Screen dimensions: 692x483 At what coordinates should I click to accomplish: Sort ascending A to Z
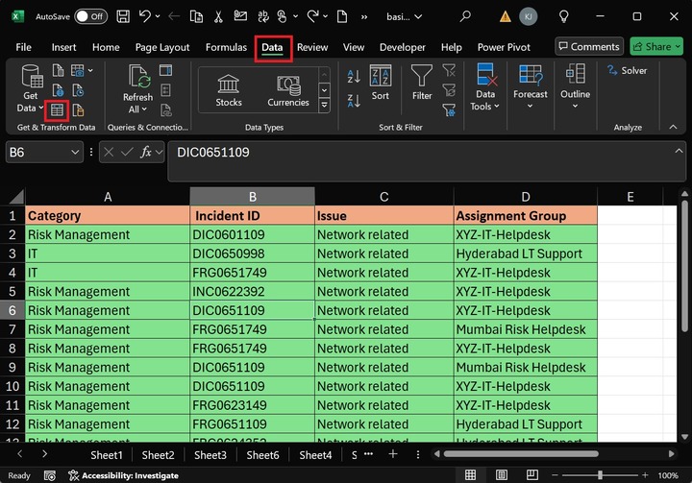pyautogui.click(x=354, y=77)
